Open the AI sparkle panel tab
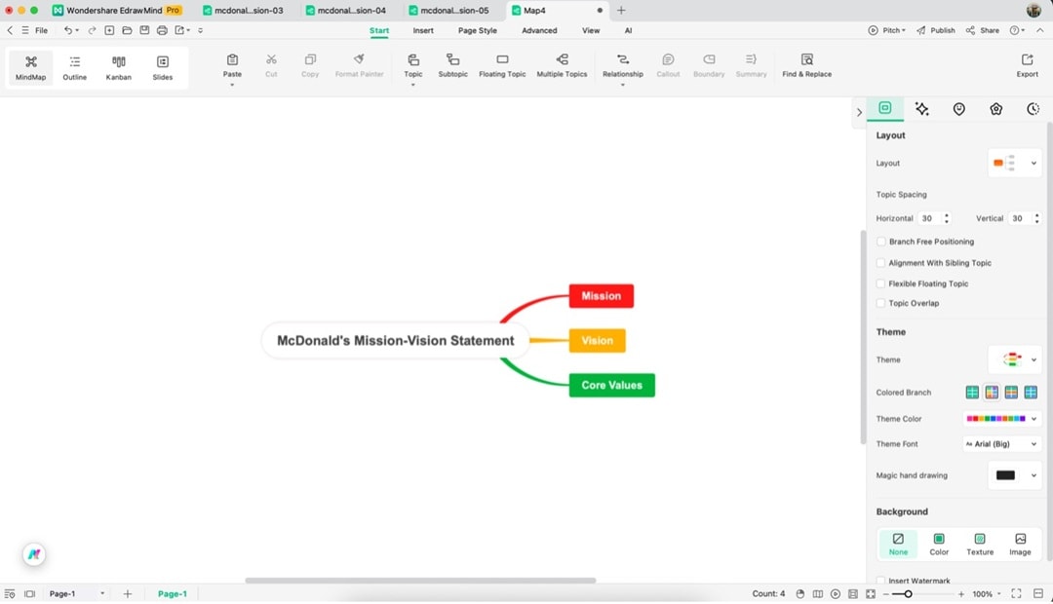Image resolution: width=1053 pixels, height=604 pixels. pos(922,109)
